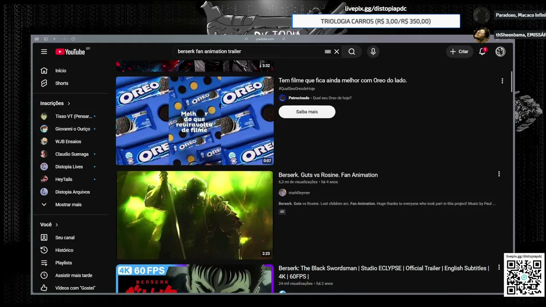Play Guts vs Rosine thumbnail
The image size is (546, 307).
click(x=195, y=215)
